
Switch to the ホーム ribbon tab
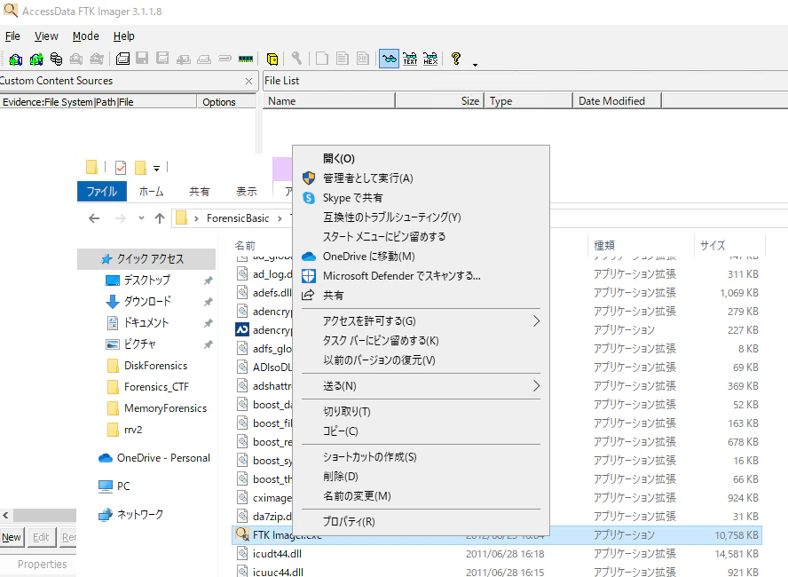(x=151, y=192)
